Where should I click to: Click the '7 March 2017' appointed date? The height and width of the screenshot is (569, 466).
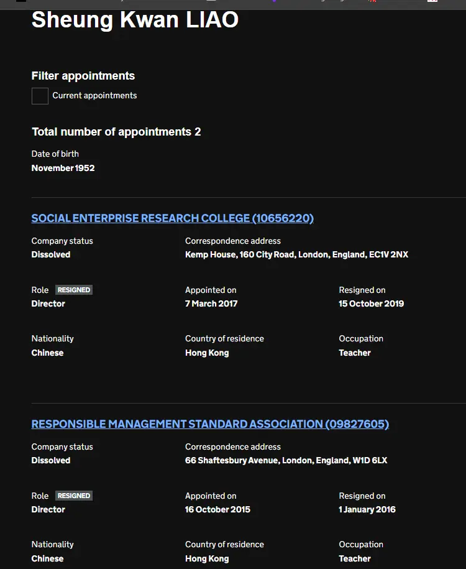(x=211, y=303)
